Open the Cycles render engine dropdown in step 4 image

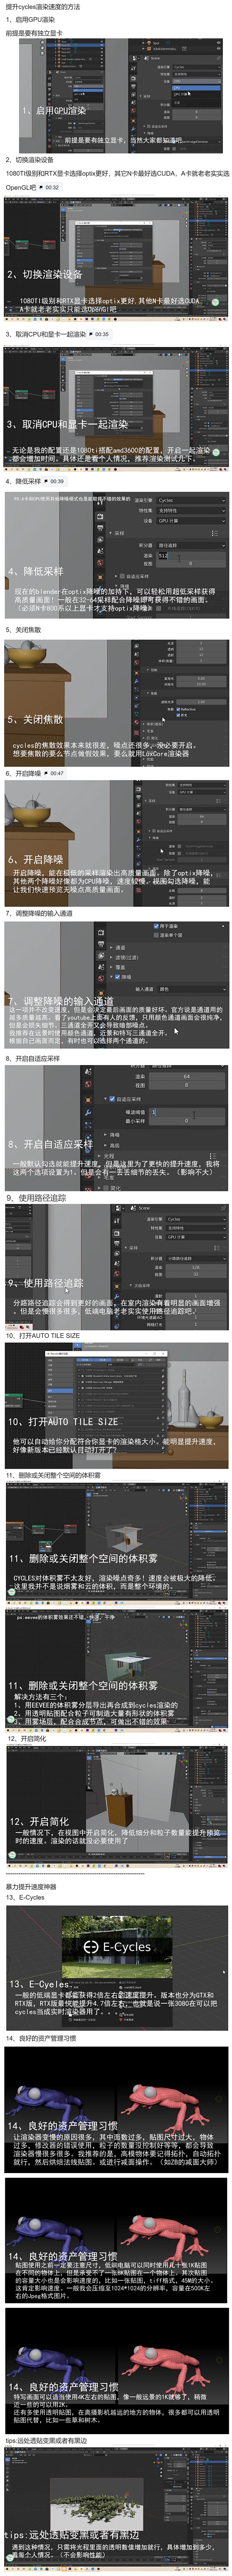click(x=190, y=500)
